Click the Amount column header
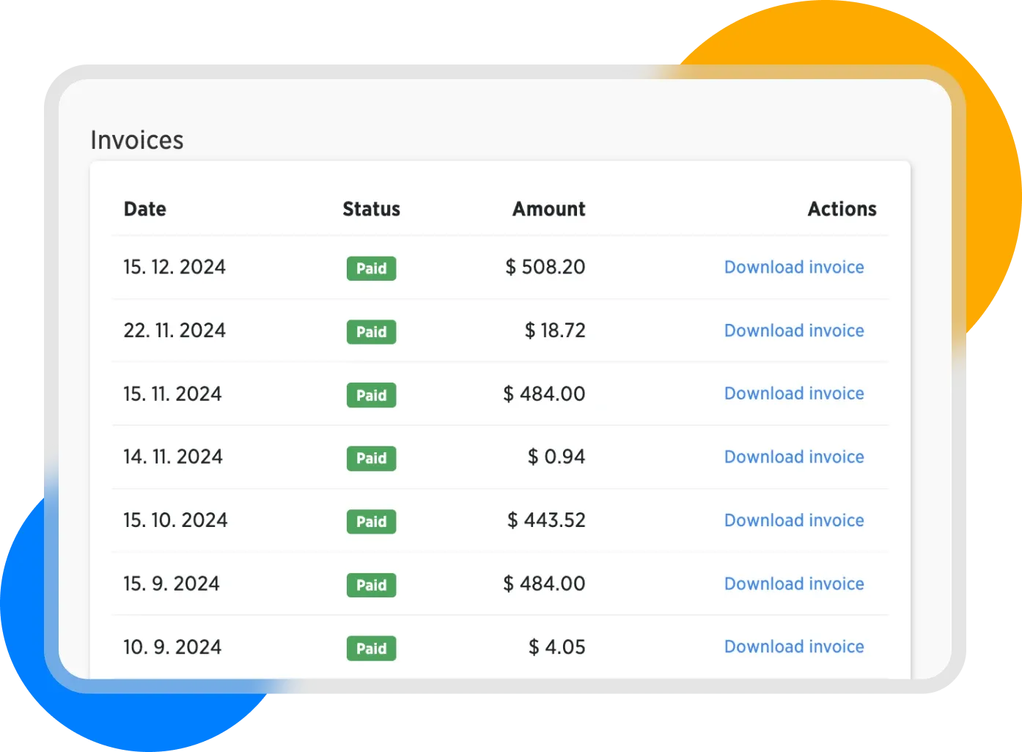 pyautogui.click(x=548, y=210)
